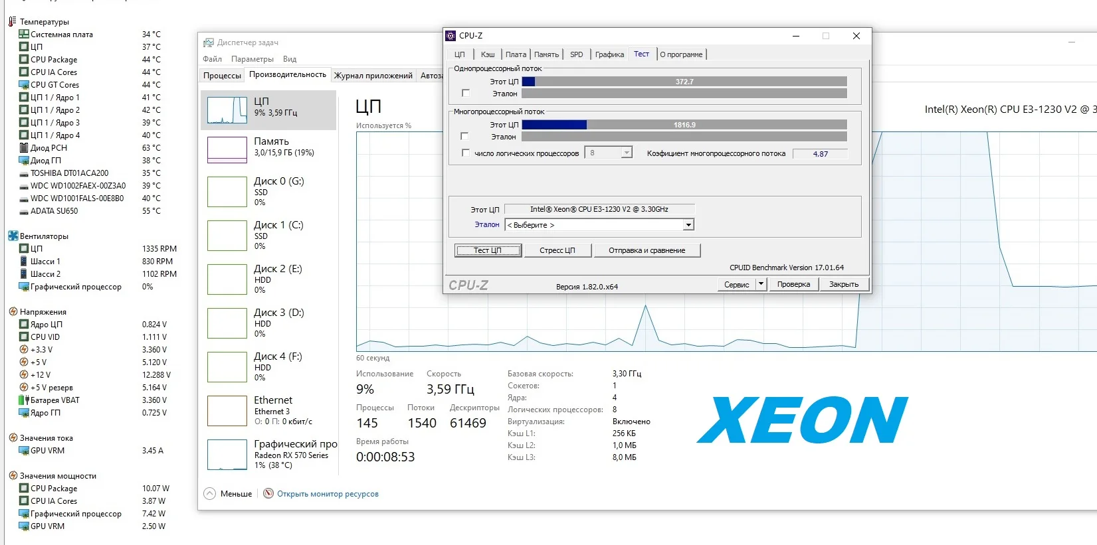1097x545 pixels.
Task: Open the Плата tab in CPU-Z
Action: coord(516,54)
